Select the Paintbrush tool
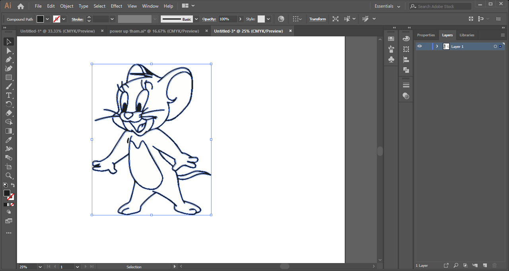Viewport: 509px width, 271px height. pos(9,86)
